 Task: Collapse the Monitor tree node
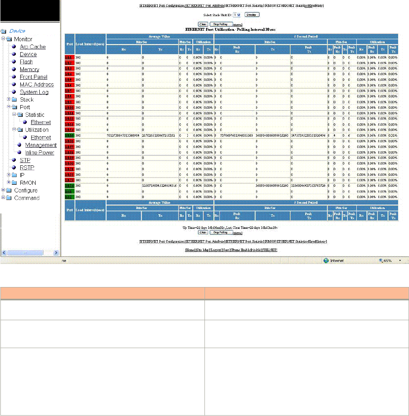(3, 39)
